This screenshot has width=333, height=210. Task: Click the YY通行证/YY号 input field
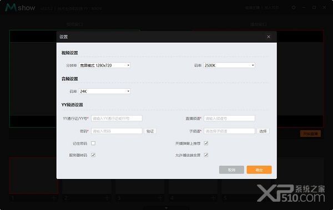click(117, 119)
